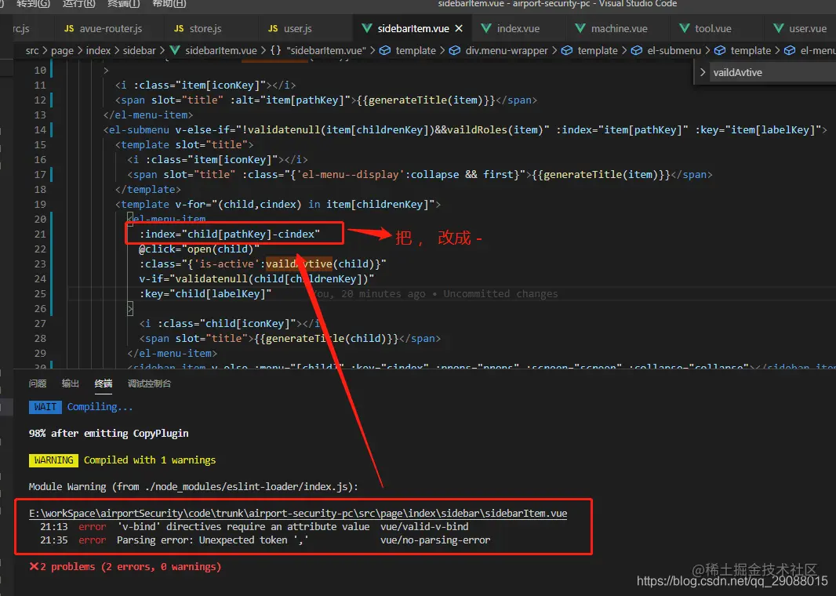Click the Module Warning eslint-loader line in terminal
The height and width of the screenshot is (596, 836).
point(194,487)
